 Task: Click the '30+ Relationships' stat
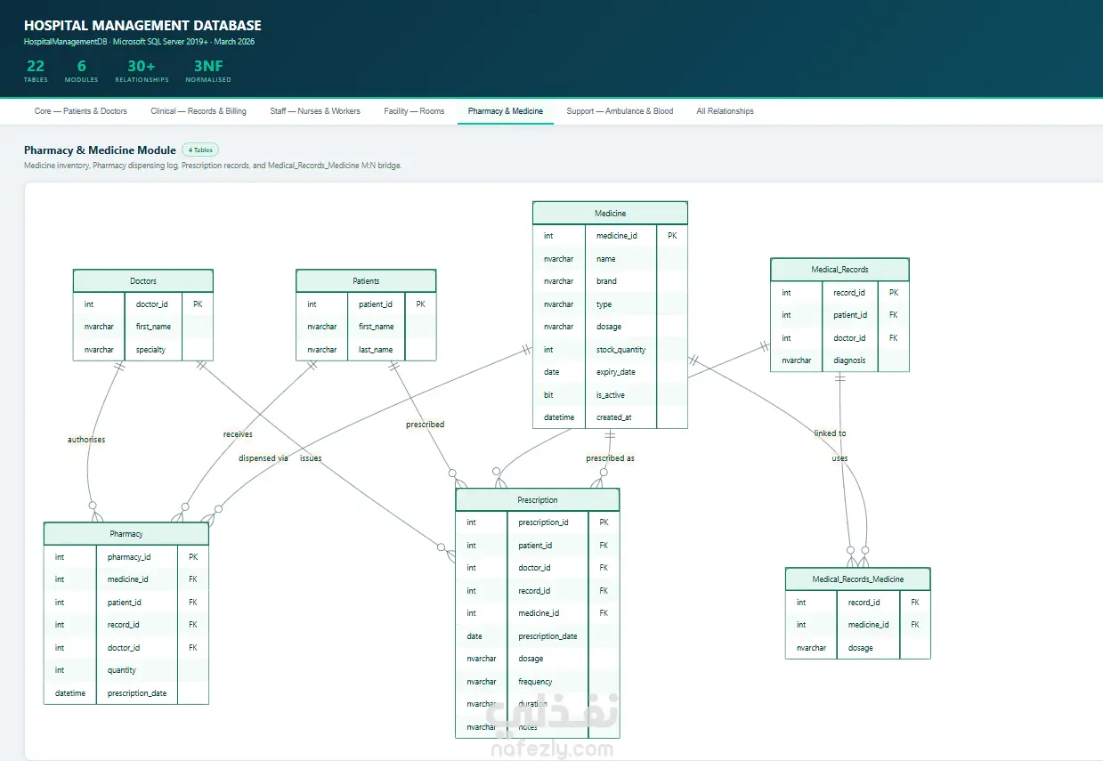coord(142,71)
